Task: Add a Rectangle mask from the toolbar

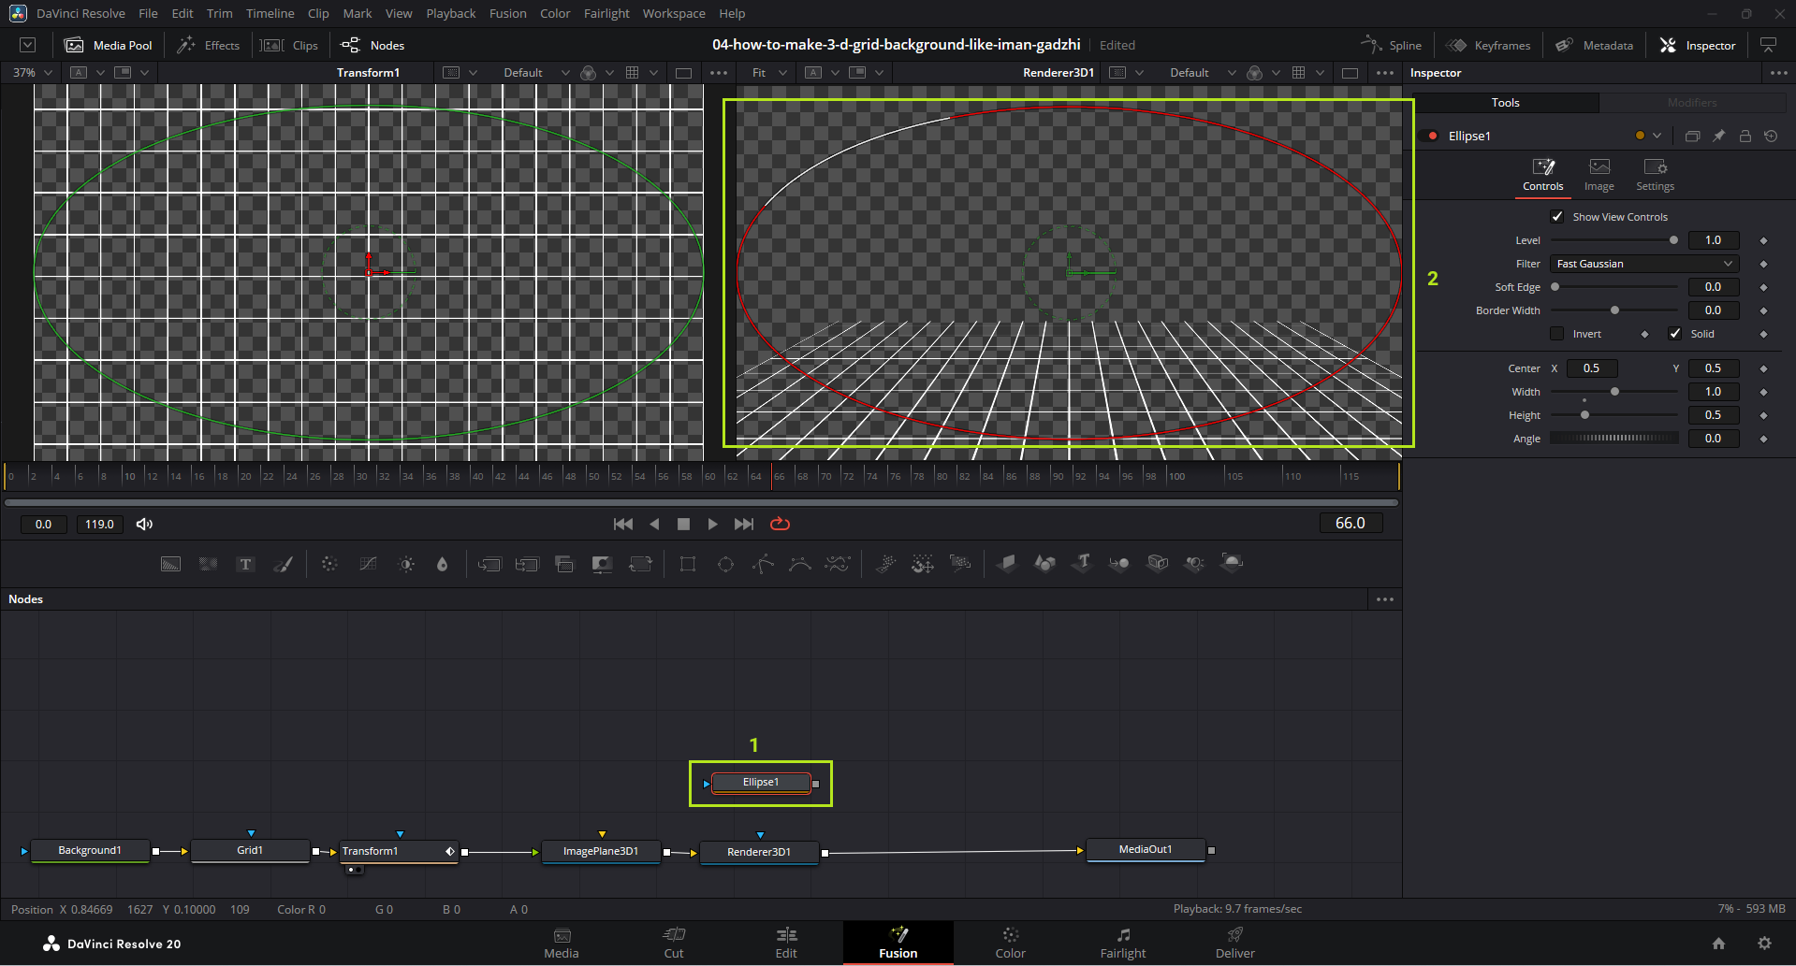Action: coord(688,564)
